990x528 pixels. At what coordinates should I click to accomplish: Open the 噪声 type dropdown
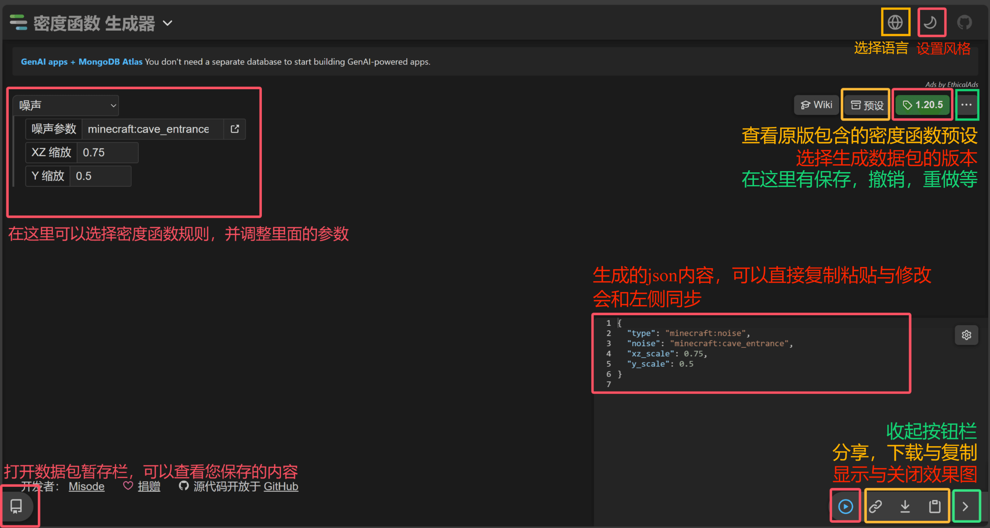coord(66,105)
